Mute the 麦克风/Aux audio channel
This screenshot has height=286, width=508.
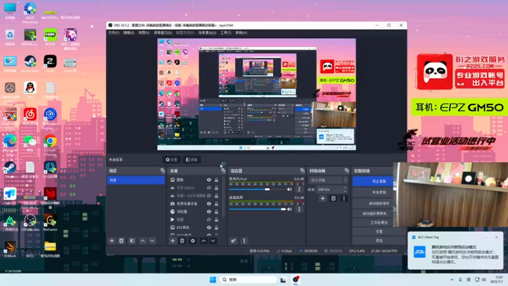(290, 189)
